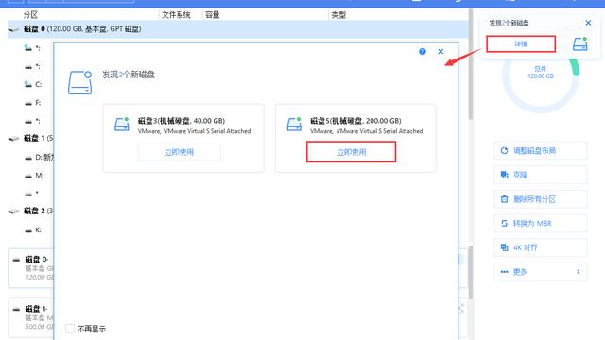Click the help question mark icon in dialog
Screen dimensions: 605x340
coord(423,51)
